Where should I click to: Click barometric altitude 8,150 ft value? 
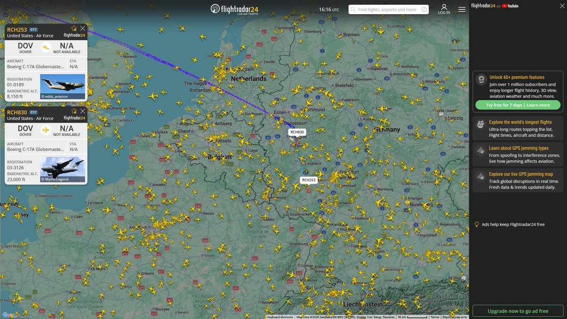[x=15, y=96]
